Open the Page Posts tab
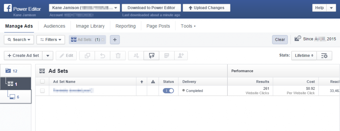340x131 pixels. [x=158, y=26]
